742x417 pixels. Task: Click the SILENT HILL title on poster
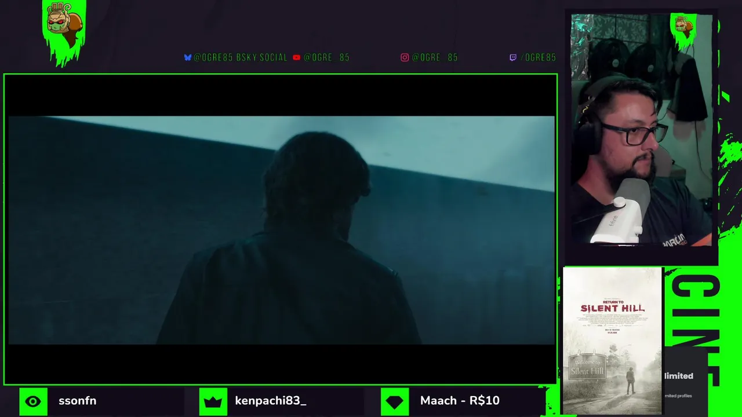(x=612, y=309)
